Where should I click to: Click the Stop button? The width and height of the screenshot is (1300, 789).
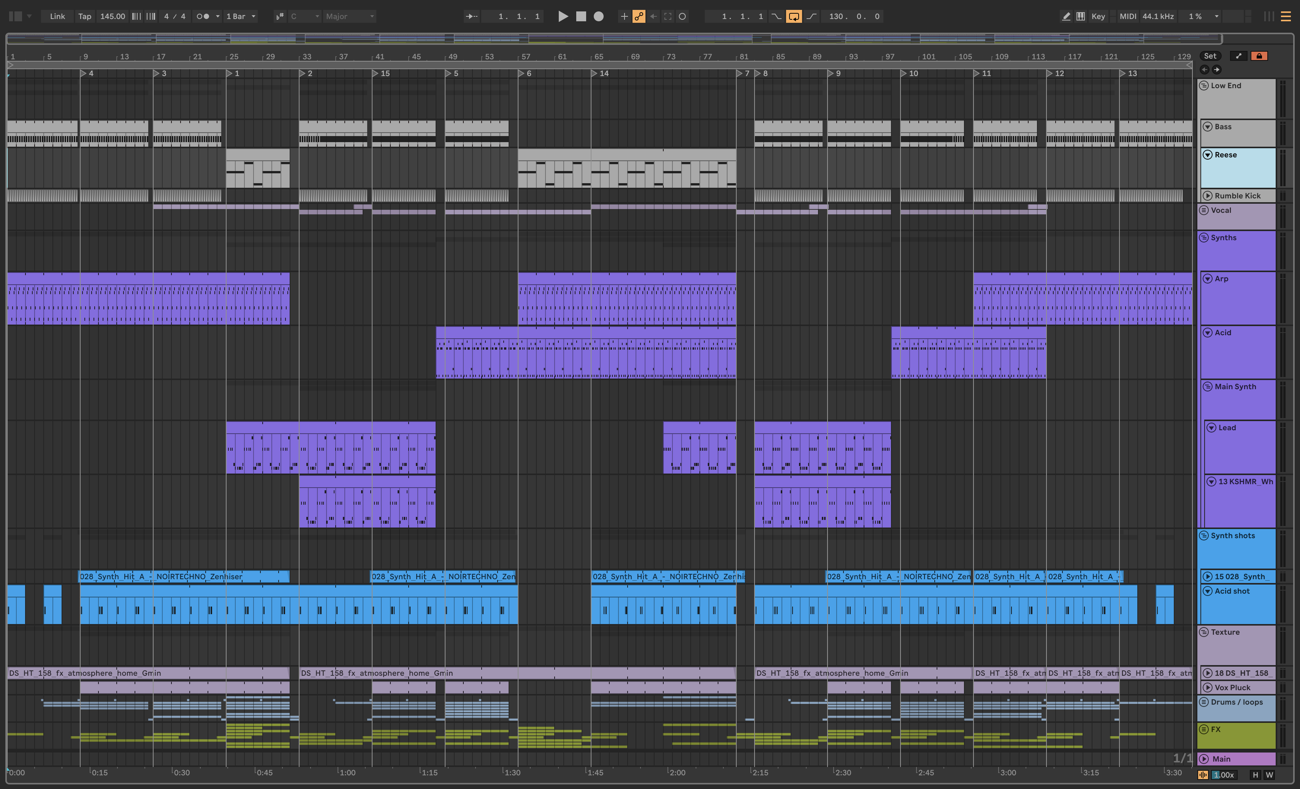[581, 16]
